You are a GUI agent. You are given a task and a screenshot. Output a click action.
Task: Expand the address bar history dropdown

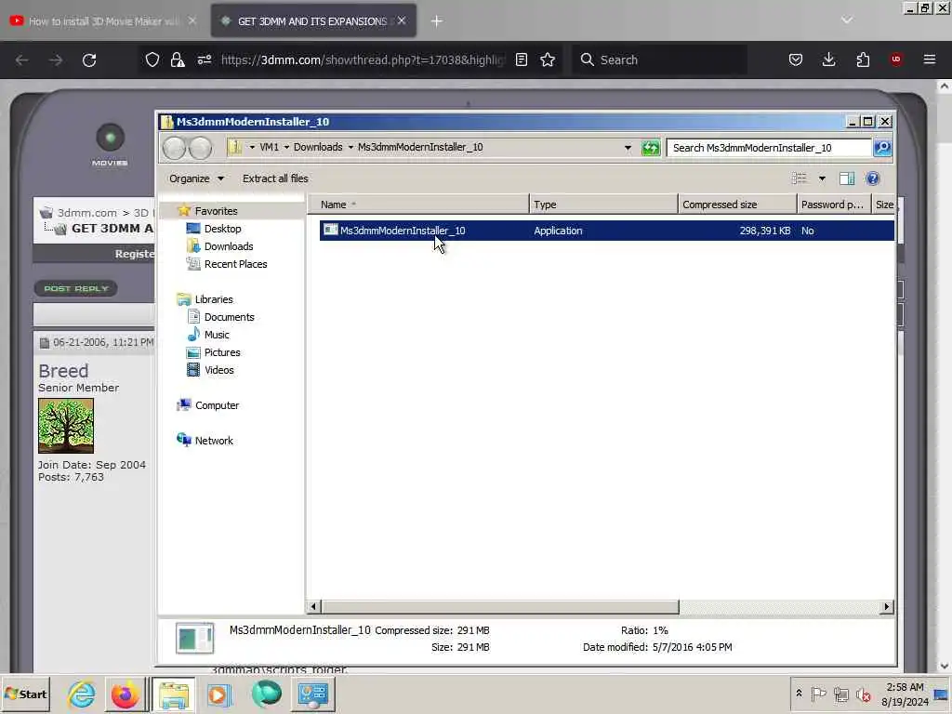click(628, 148)
